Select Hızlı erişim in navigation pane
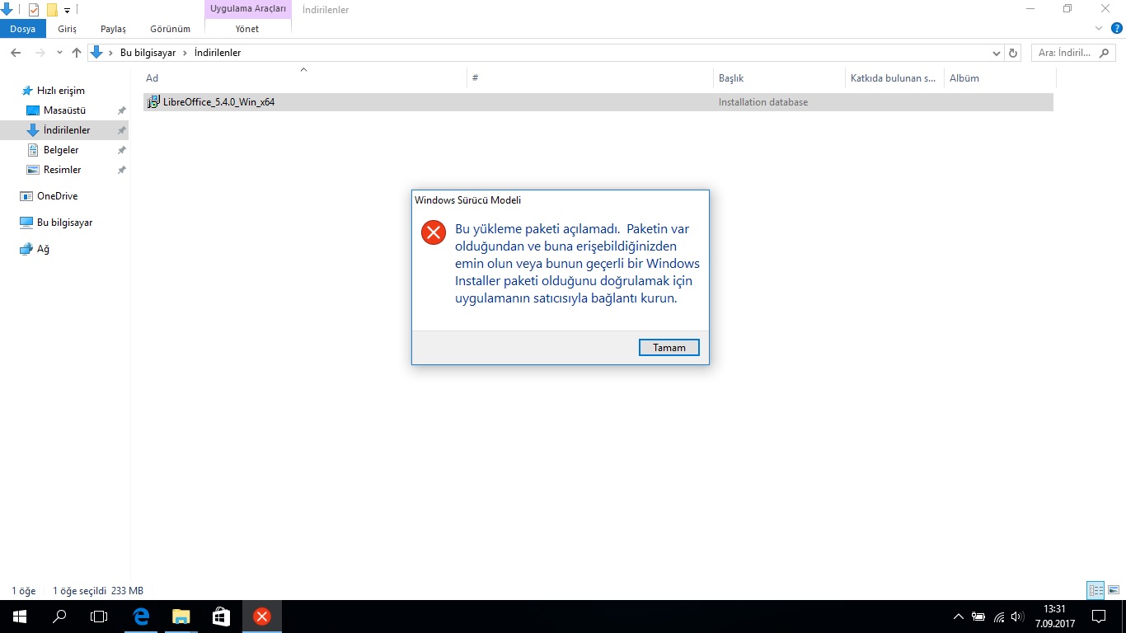This screenshot has width=1126, height=633. point(61,91)
